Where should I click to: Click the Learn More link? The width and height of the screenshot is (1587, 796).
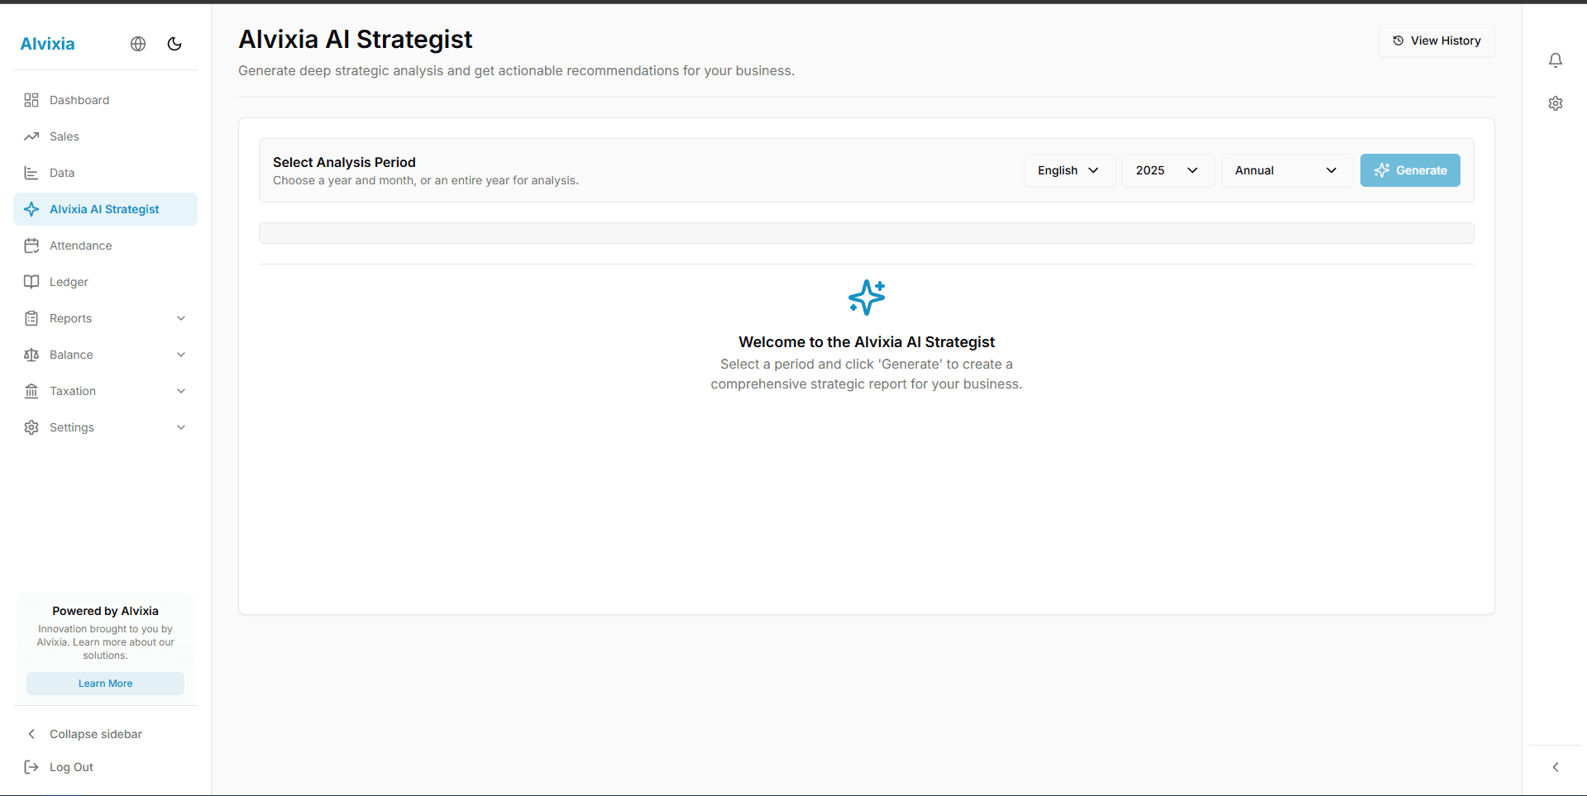coord(105,684)
